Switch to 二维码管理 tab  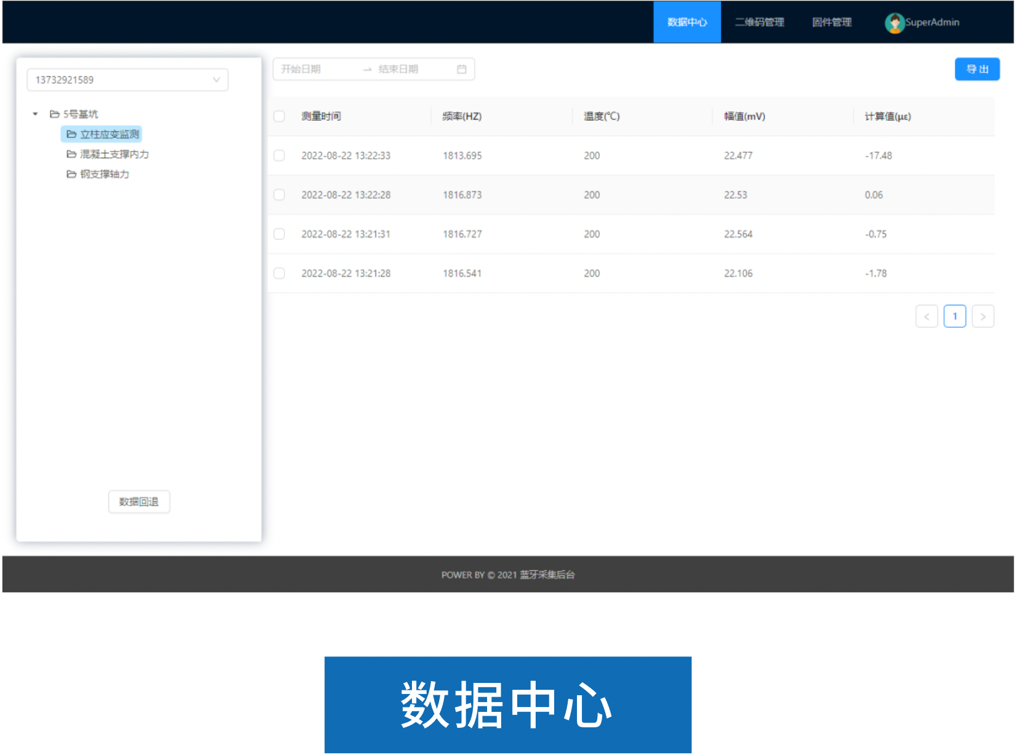(x=759, y=22)
